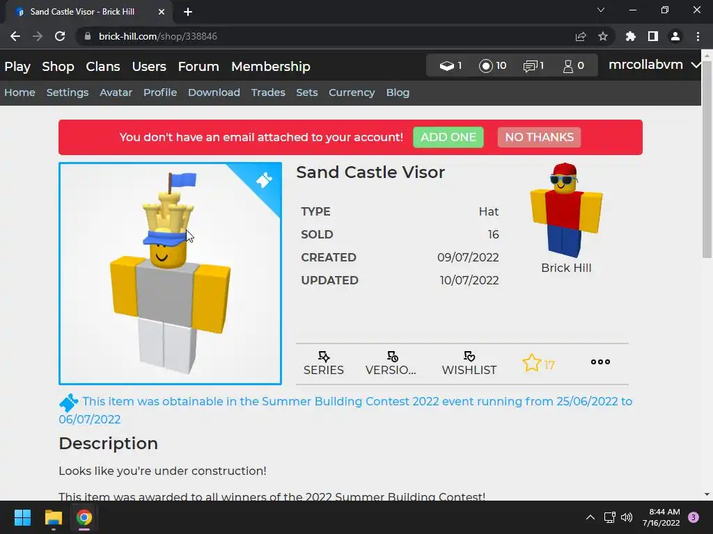This screenshot has height=534, width=713.
Task: Open the three-dots more options menu
Action: pos(600,362)
